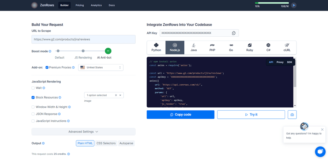This screenshot has height=159, width=328.
Task: Enable JavaScript Instructions checkbox
Action: click(x=33, y=121)
